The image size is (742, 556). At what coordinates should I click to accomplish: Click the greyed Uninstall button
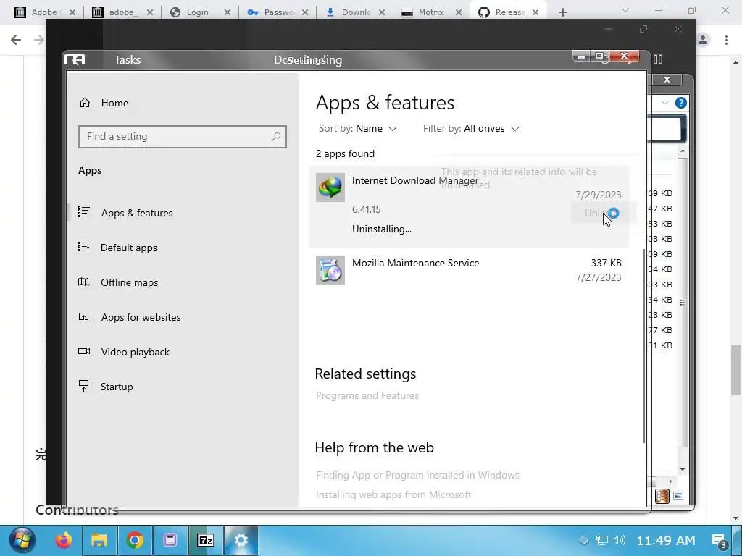pyautogui.click(x=604, y=214)
